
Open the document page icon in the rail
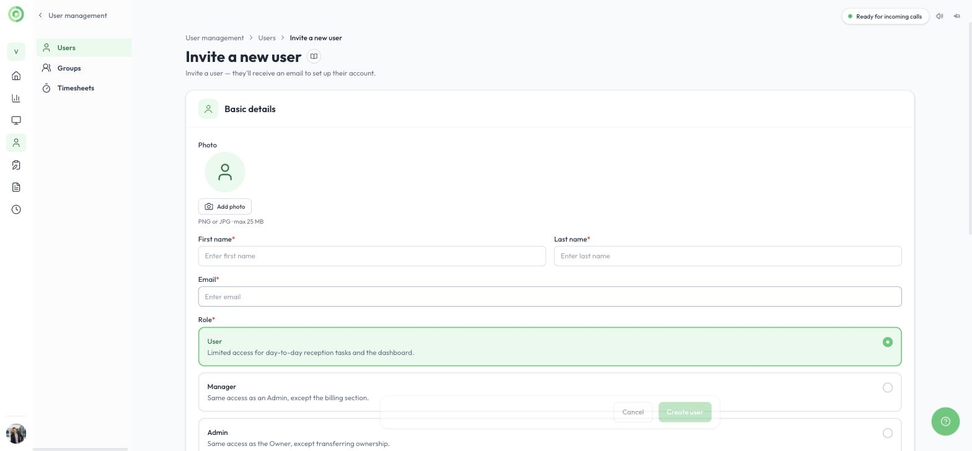(16, 187)
